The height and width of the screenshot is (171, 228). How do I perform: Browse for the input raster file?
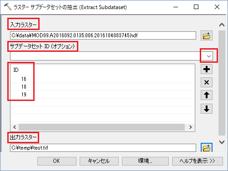point(207,35)
